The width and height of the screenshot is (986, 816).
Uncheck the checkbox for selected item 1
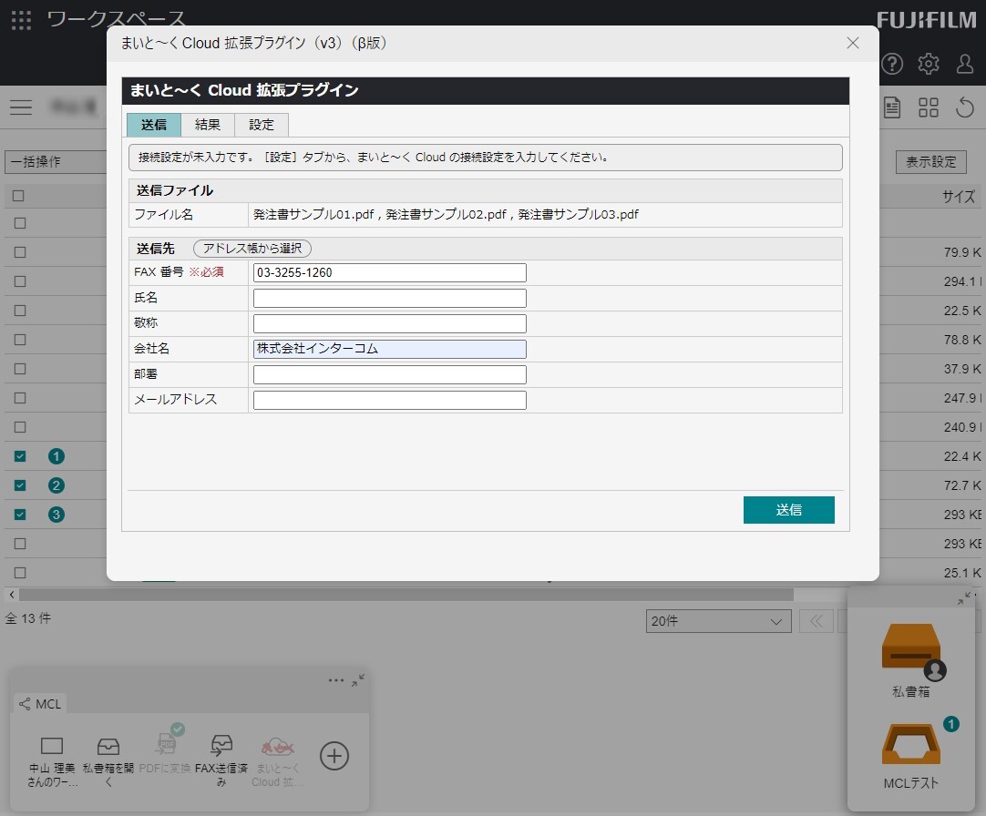click(20, 456)
